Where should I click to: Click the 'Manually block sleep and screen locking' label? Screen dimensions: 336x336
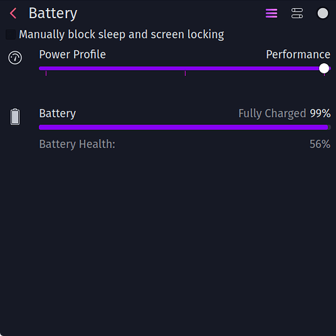click(x=122, y=34)
